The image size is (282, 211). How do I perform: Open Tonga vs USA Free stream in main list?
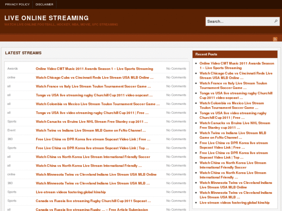click(92, 113)
